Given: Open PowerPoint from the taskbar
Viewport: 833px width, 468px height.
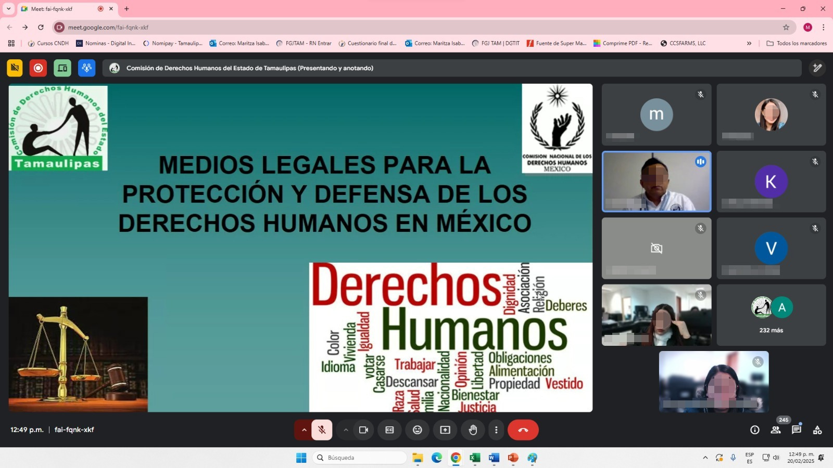Looking at the screenshot, I should (513, 458).
